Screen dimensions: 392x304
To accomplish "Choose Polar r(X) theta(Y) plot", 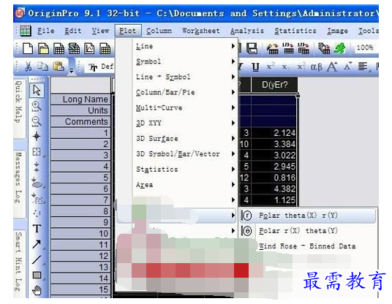I will (308, 231).
